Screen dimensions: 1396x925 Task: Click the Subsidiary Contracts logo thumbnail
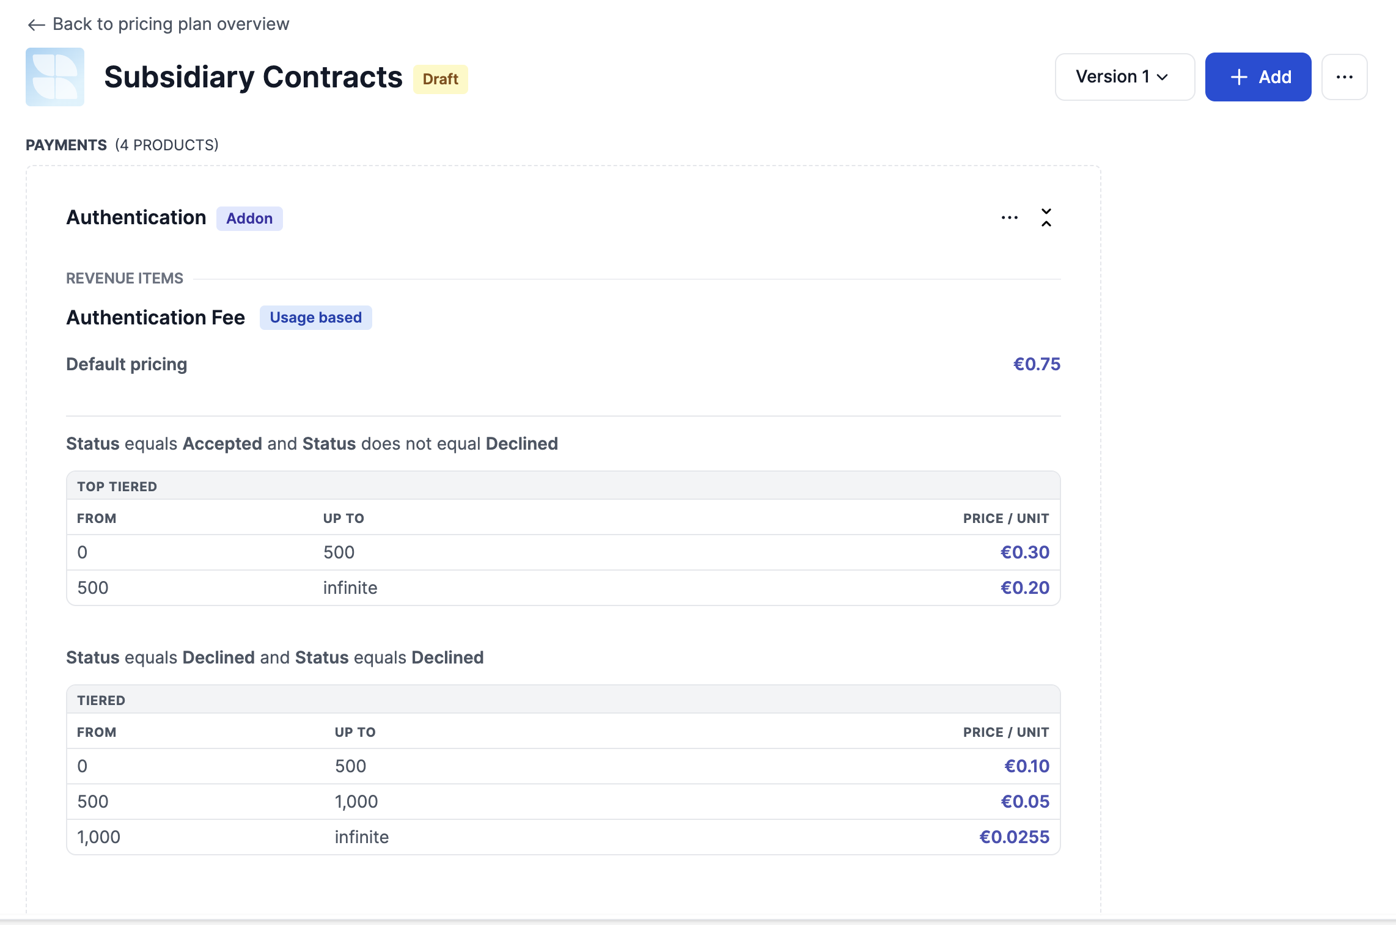[55, 77]
